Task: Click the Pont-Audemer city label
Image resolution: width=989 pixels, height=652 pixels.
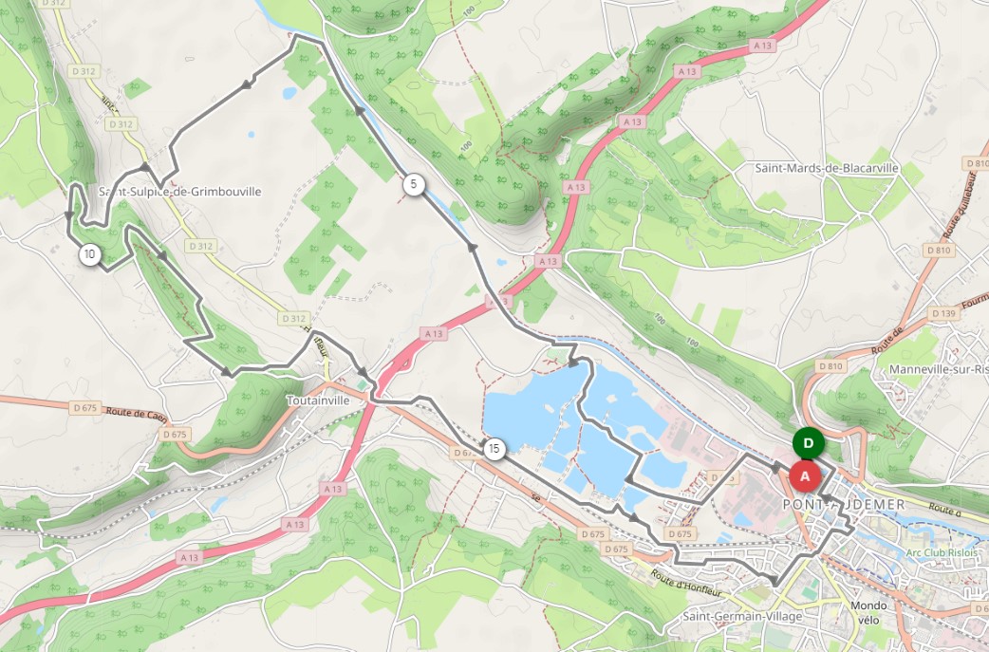Action: click(x=844, y=505)
